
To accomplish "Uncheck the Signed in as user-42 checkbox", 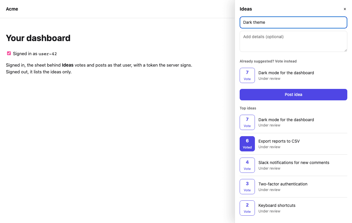I will 9,53.
